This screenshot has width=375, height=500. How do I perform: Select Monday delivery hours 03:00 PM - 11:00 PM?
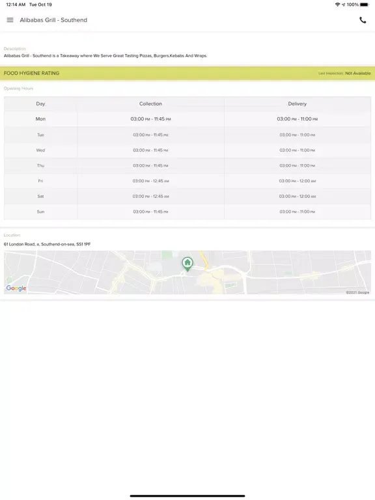coord(297,119)
